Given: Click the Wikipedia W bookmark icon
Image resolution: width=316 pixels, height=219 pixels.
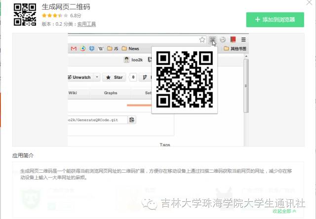Looking at the screenshot, I should point(101,48).
